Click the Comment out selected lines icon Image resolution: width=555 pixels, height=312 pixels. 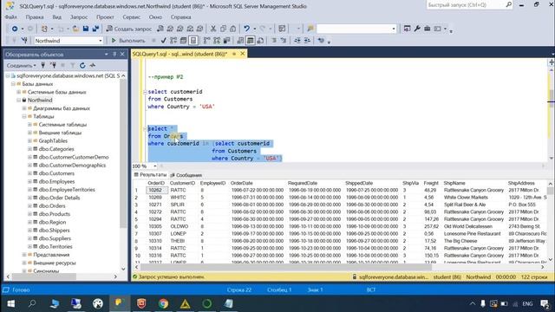tap(274, 41)
